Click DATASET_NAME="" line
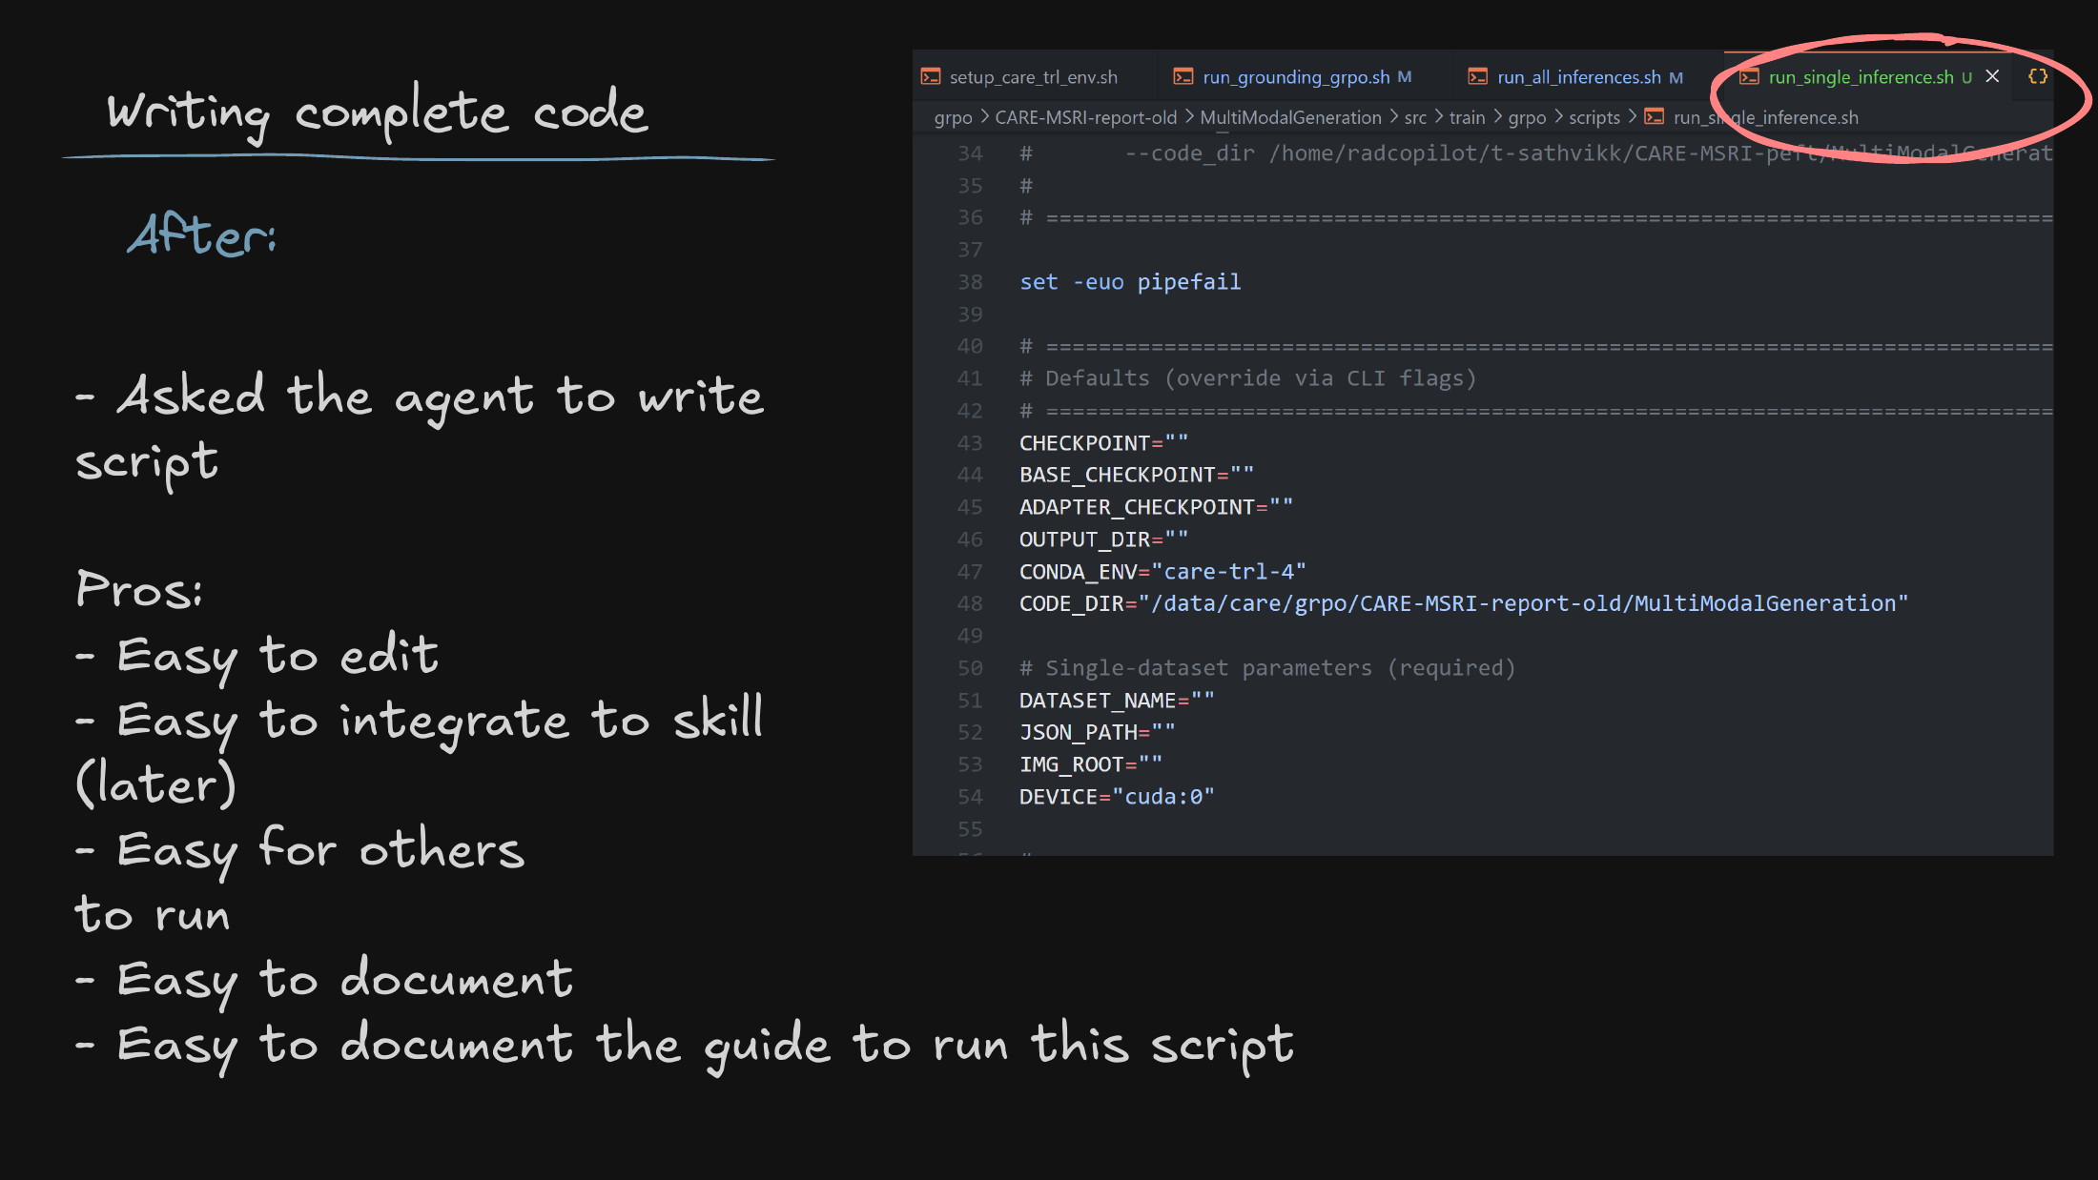Viewport: 2098px width, 1180px height. 1117,701
